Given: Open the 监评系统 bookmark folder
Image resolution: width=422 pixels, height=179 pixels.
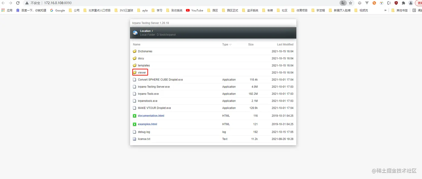Looking at the screenshot, I should (x=250, y=10).
